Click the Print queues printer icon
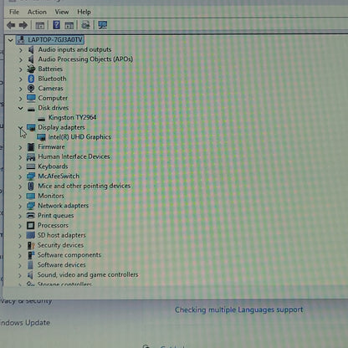This screenshot has width=348, height=348. 31,215
